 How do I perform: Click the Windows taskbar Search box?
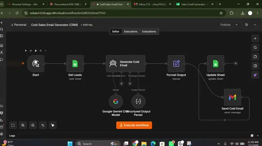click(98, 144)
